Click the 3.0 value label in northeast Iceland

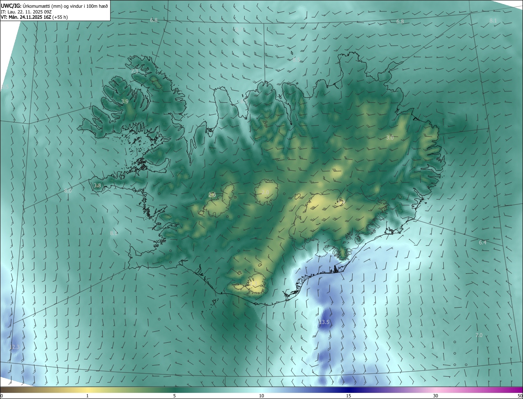pos(390,138)
